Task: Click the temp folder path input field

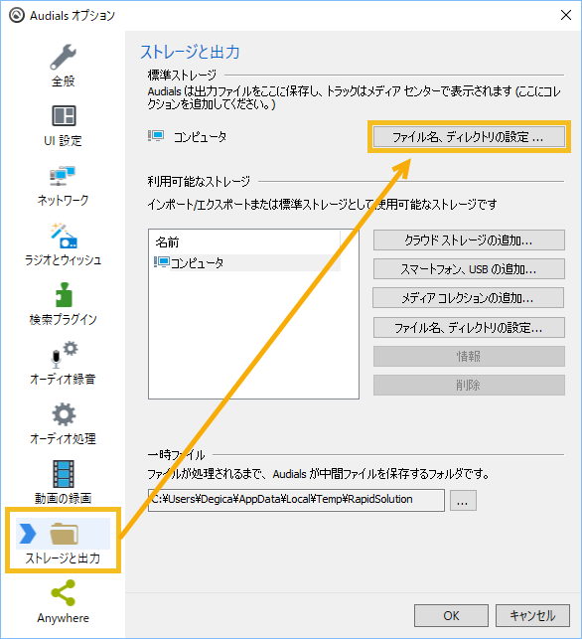Action: pos(296,500)
